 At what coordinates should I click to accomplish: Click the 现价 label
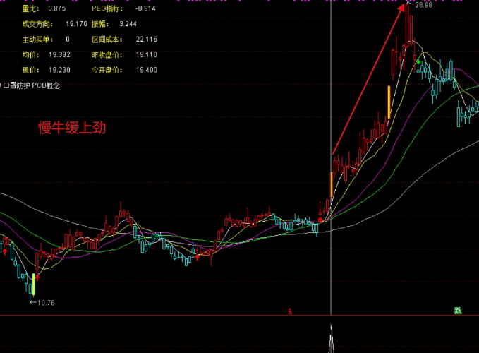(31, 71)
